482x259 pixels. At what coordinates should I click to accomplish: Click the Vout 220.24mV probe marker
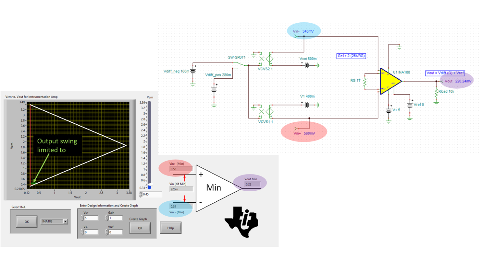[458, 81]
